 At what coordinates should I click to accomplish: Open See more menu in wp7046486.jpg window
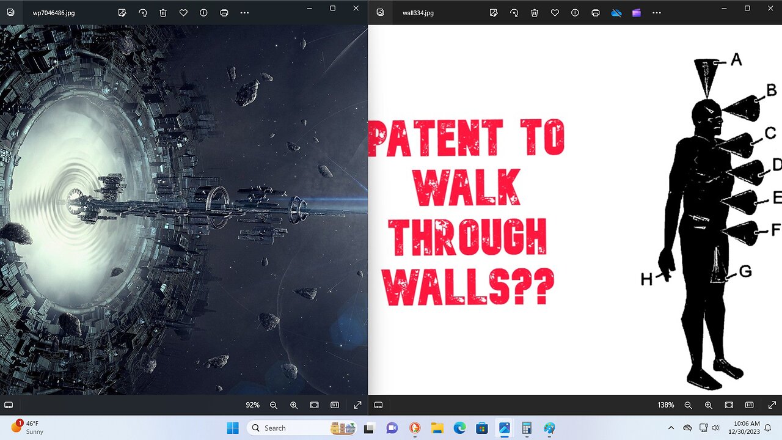click(x=244, y=12)
